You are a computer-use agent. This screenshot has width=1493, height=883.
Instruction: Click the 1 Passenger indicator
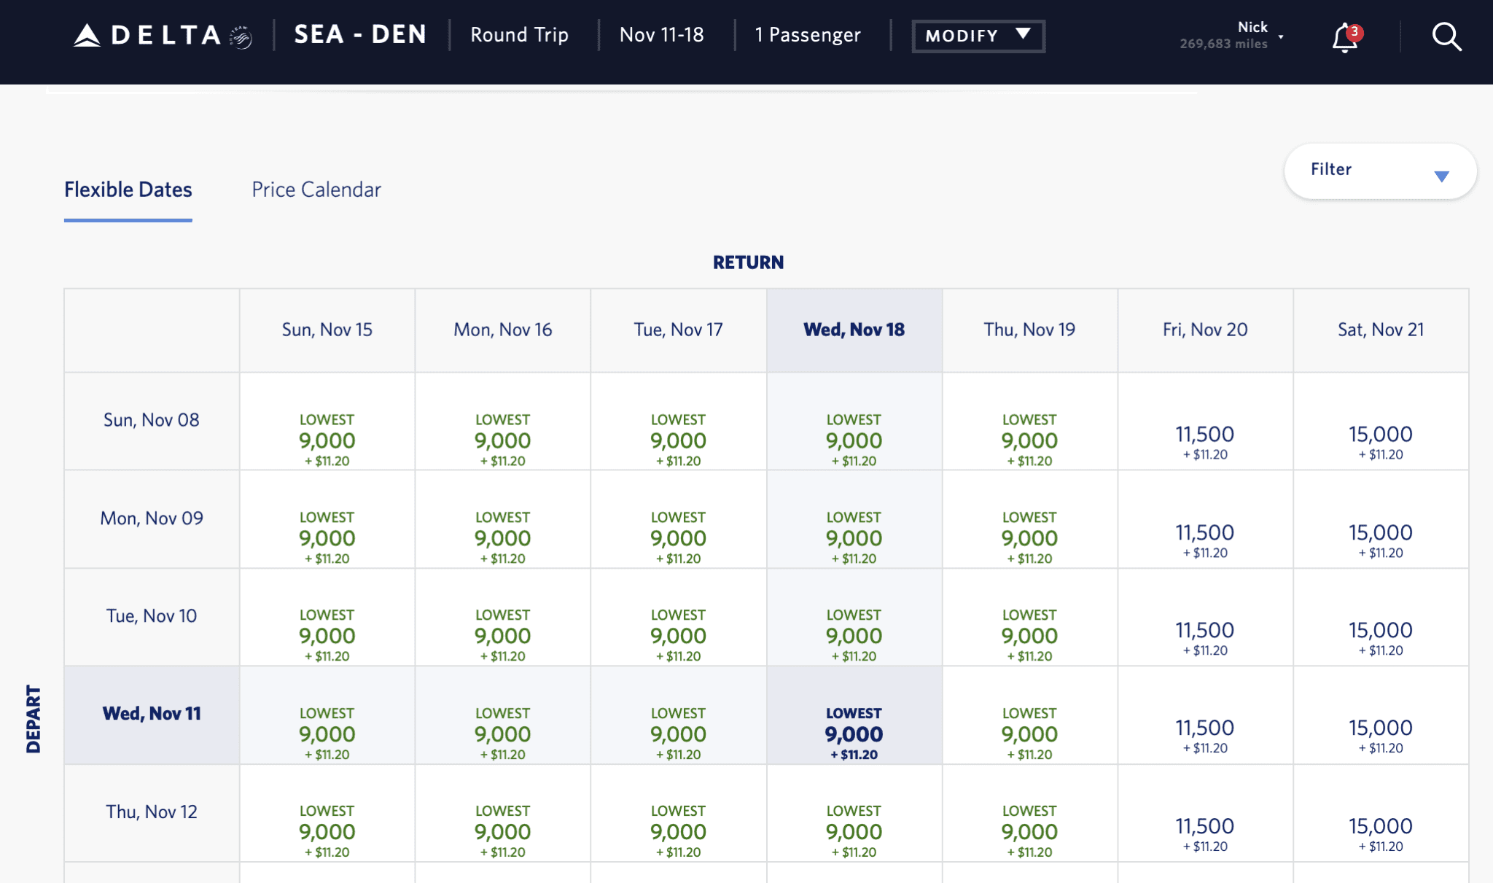click(807, 34)
